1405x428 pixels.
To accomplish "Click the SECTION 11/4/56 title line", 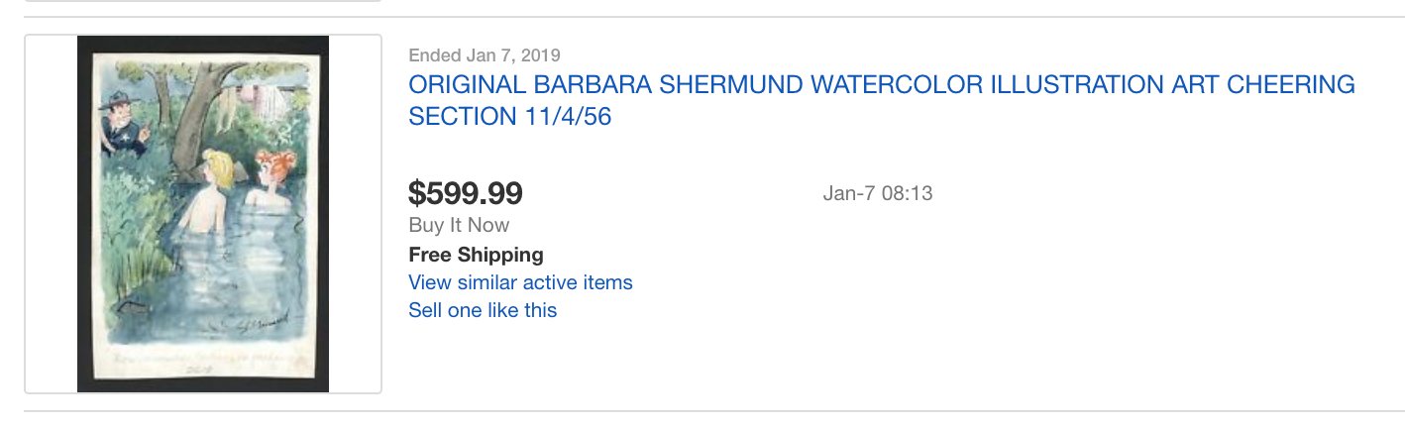I will click(x=510, y=116).
